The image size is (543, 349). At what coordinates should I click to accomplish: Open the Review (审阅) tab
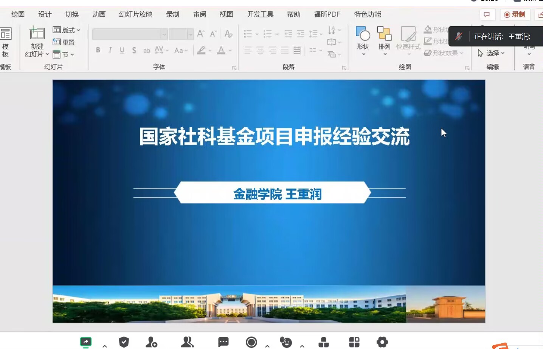[x=200, y=14]
